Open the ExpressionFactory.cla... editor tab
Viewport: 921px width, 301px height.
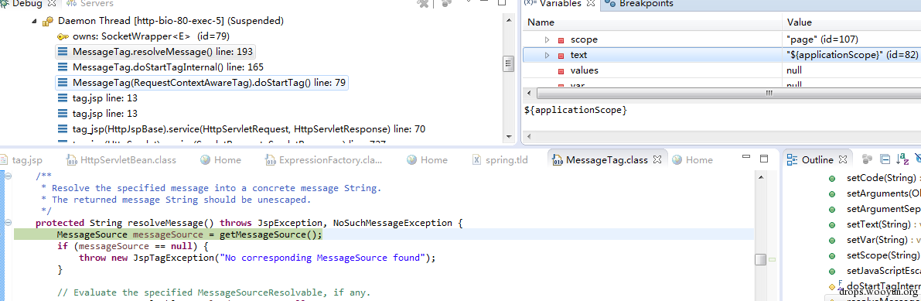coord(324,160)
